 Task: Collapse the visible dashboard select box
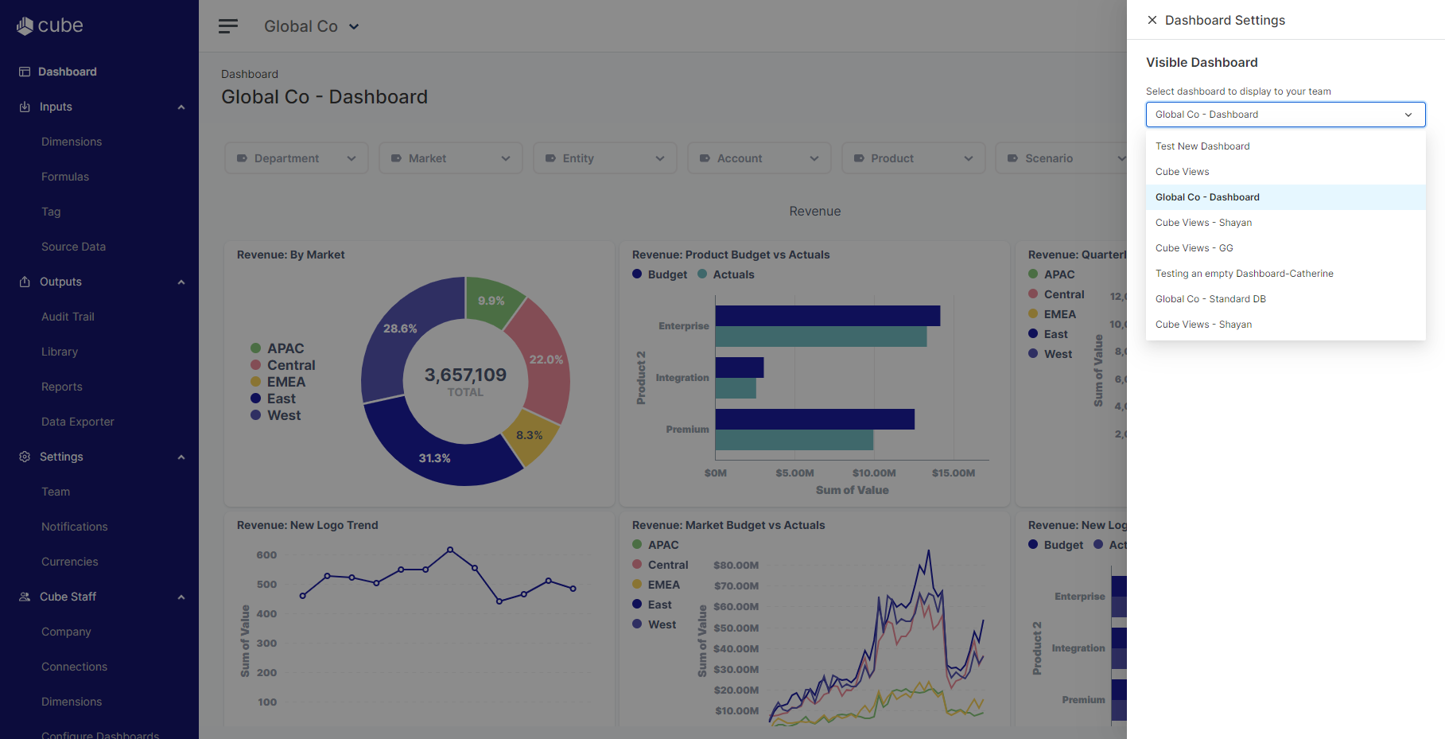coord(1286,115)
